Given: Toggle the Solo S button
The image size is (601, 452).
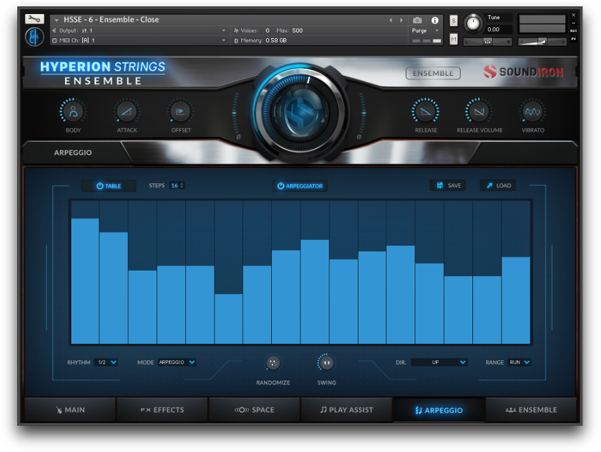Looking at the screenshot, I should point(453,21).
